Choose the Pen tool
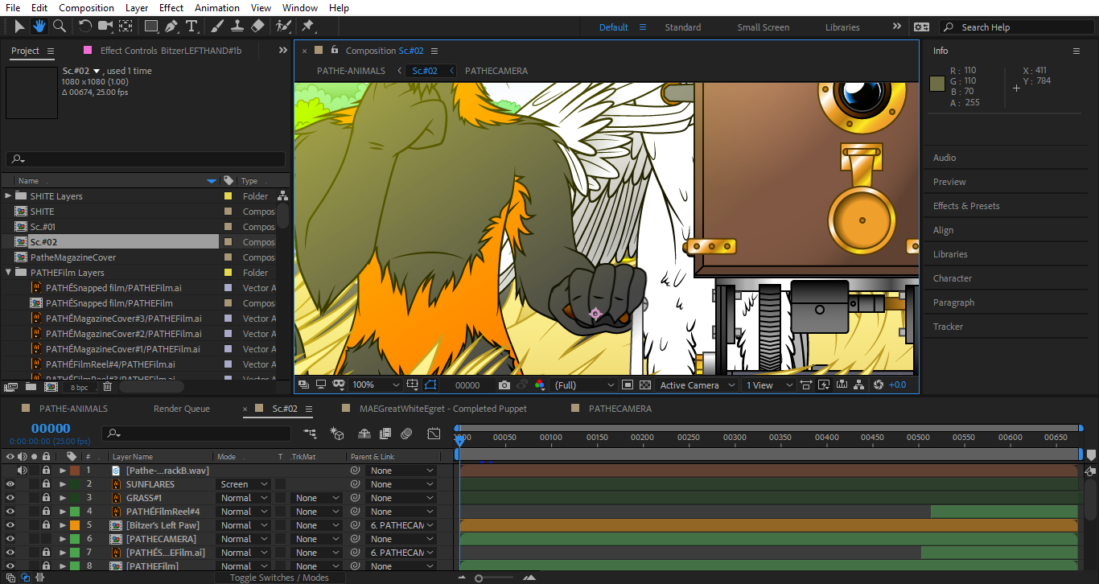Image resolution: width=1099 pixels, height=584 pixels. click(x=171, y=27)
